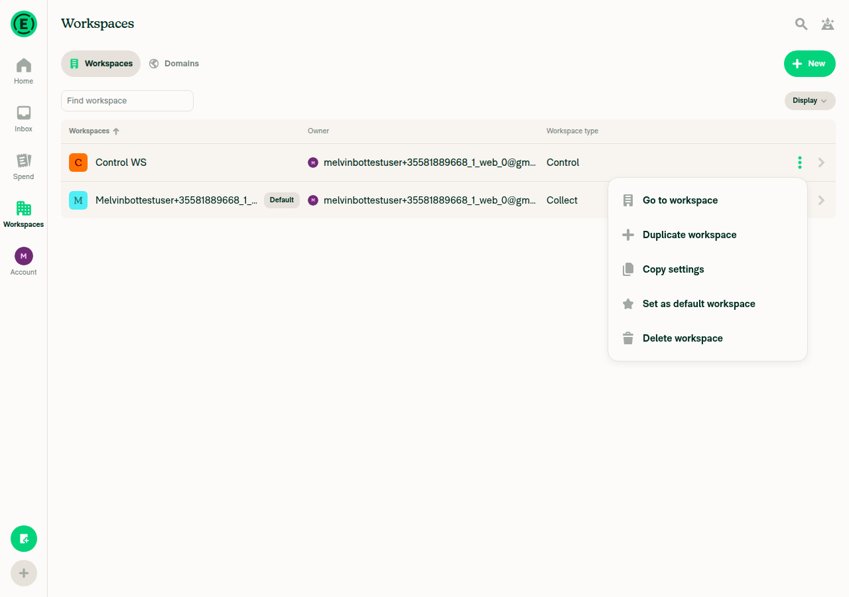Click the copy icon beside Copy settings
The height and width of the screenshot is (597, 849).
(x=628, y=269)
